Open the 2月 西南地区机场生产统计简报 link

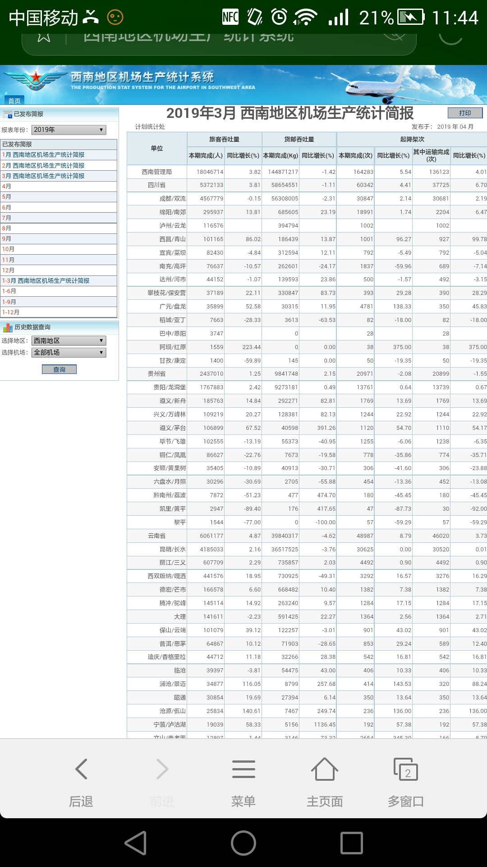click(x=43, y=166)
